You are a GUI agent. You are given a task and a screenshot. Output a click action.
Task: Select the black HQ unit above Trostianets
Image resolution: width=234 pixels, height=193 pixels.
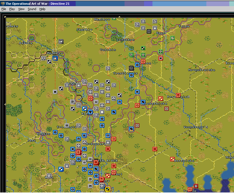[131, 68]
